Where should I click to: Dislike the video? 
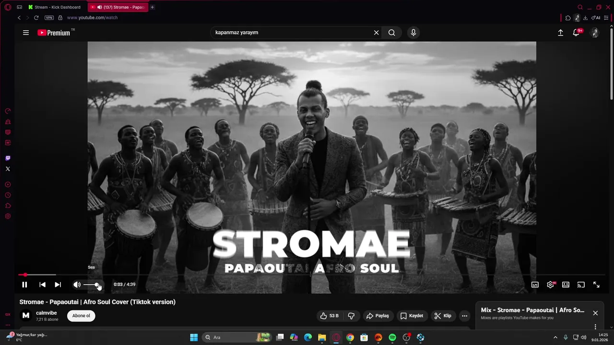click(351, 316)
